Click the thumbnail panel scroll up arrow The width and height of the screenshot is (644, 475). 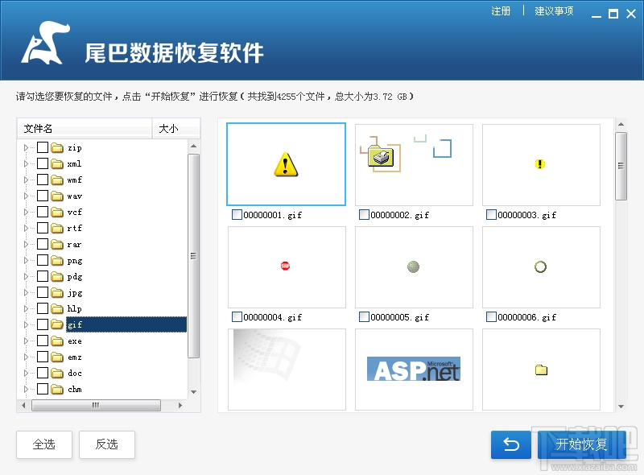point(621,124)
